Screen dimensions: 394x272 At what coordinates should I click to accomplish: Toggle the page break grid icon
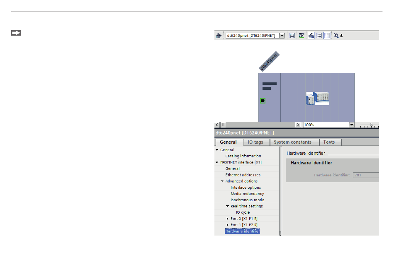coord(319,36)
